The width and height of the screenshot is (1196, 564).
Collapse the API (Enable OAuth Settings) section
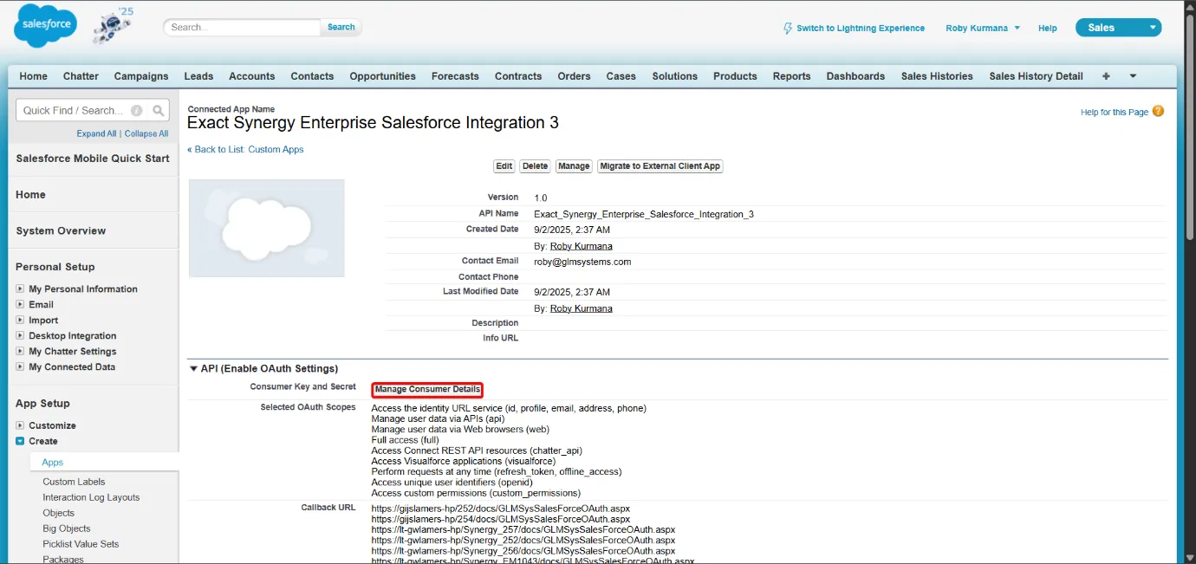(193, 369)
